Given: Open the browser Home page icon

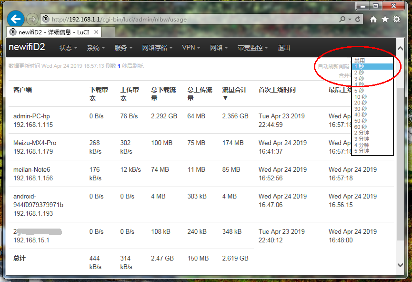Looking at the screenshot, I should (373, 20).
